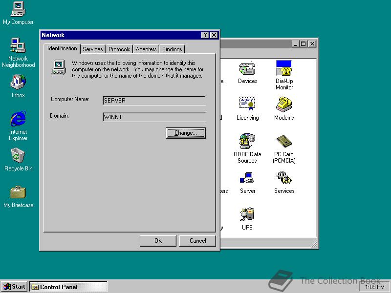The width and height of the screenshot is (391, 293).
Task: Click the Change... button
Action: point(186,133)
